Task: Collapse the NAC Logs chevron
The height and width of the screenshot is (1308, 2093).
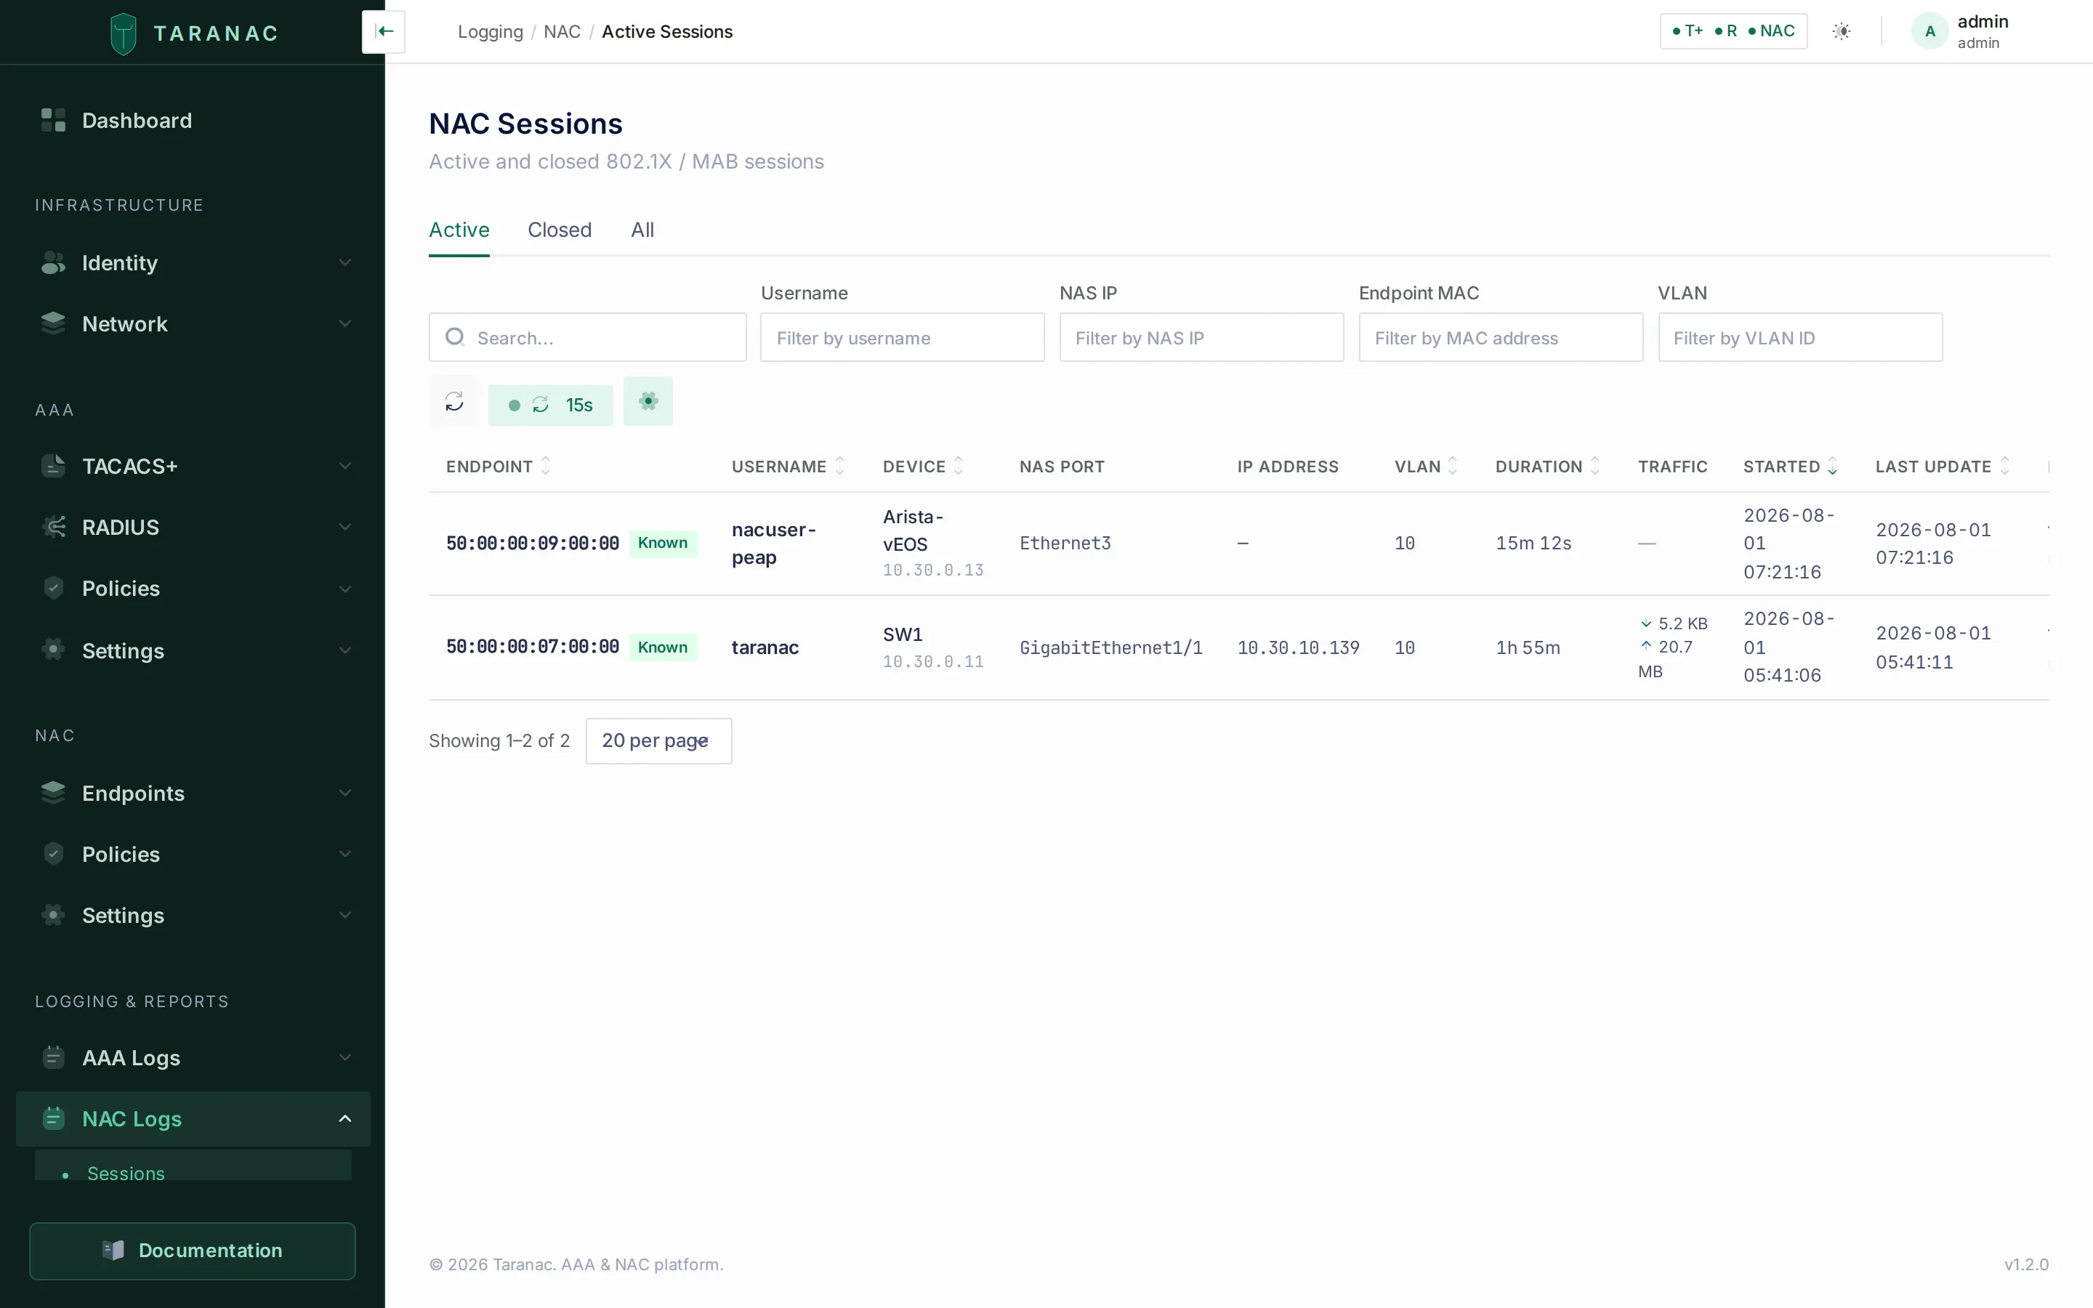Action: (x=345, y=1118)
